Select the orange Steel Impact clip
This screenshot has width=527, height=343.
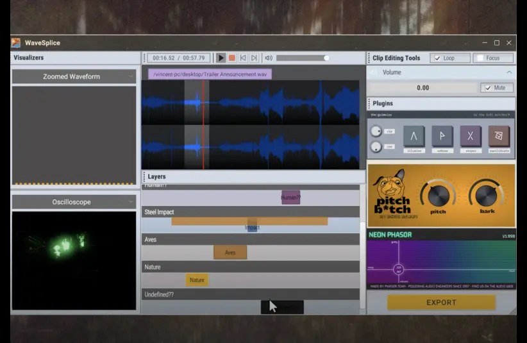pyautogui.click(x=249, y=221)
